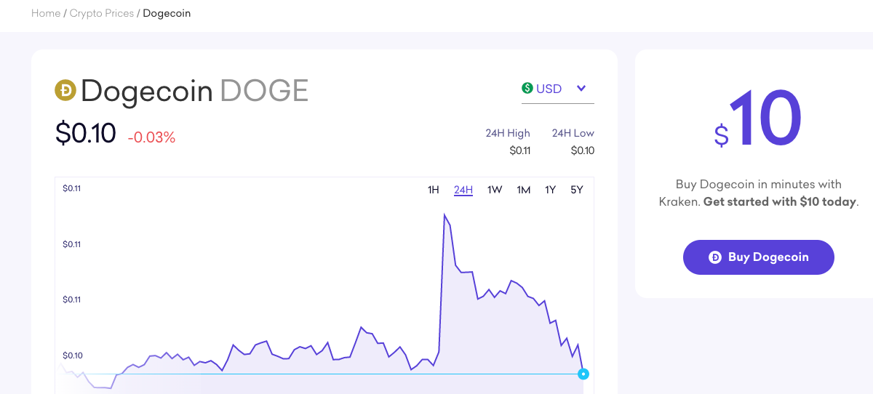
Task: Expand the currency selector chevron arrow
Action: 581,89
